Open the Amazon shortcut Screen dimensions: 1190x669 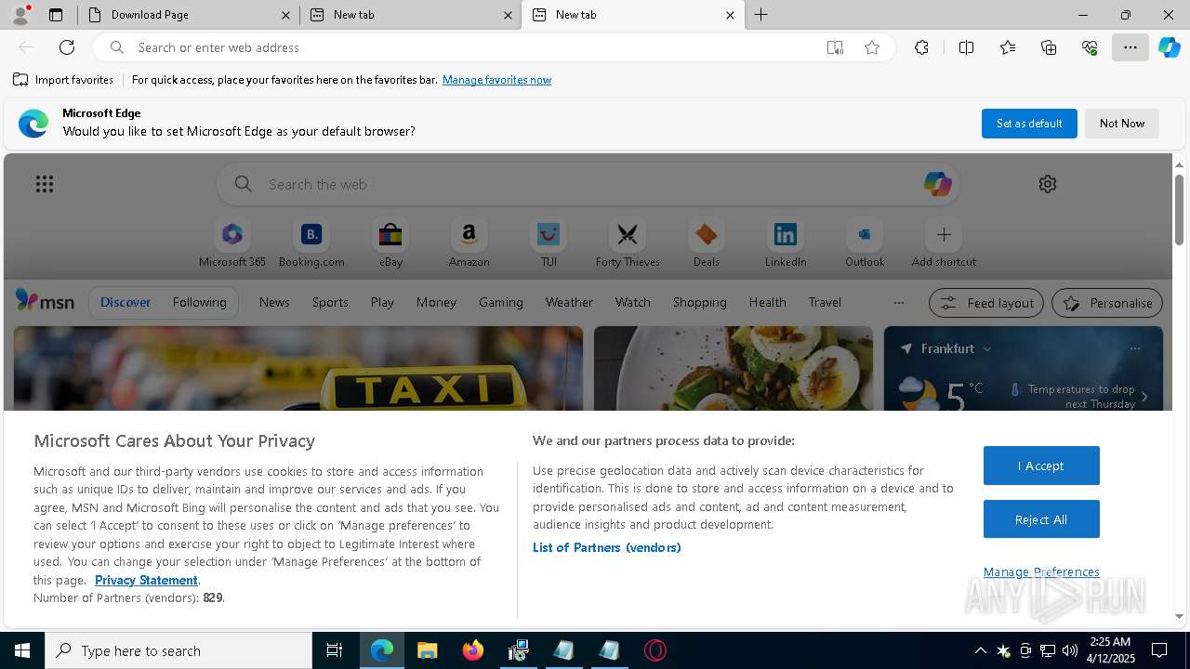tap(469, 243)
